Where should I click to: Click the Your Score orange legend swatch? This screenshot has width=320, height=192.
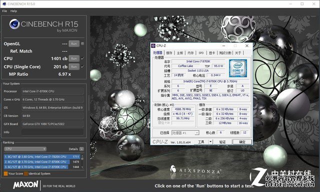point(5,173)
